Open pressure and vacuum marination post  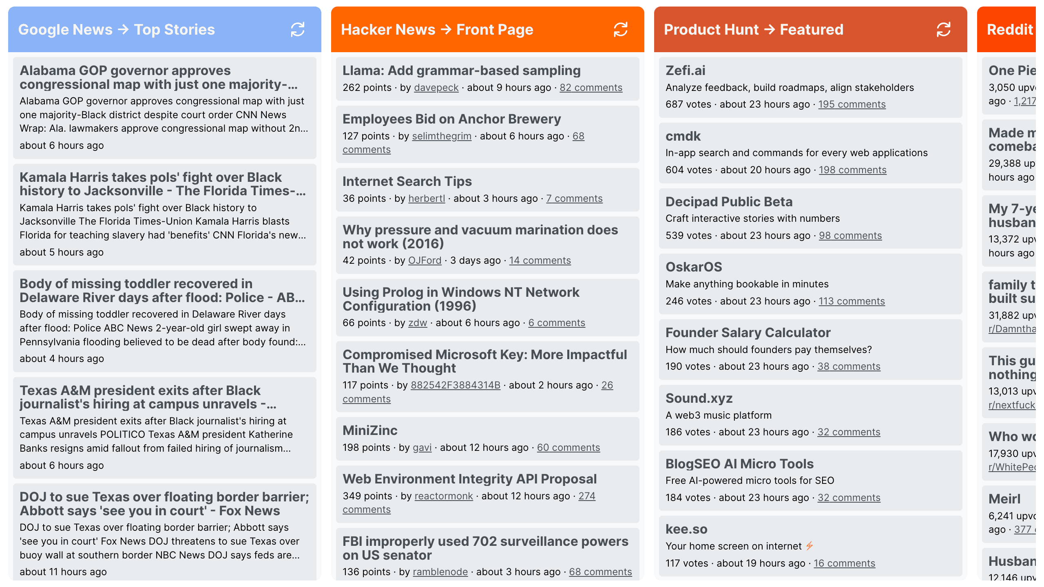(x=480, y=237)
